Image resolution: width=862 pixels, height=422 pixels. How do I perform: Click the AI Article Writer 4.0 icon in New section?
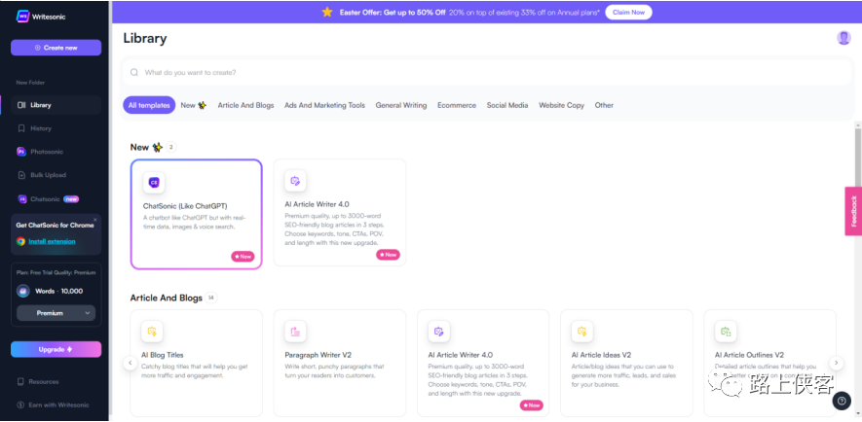tap(296, 181)
